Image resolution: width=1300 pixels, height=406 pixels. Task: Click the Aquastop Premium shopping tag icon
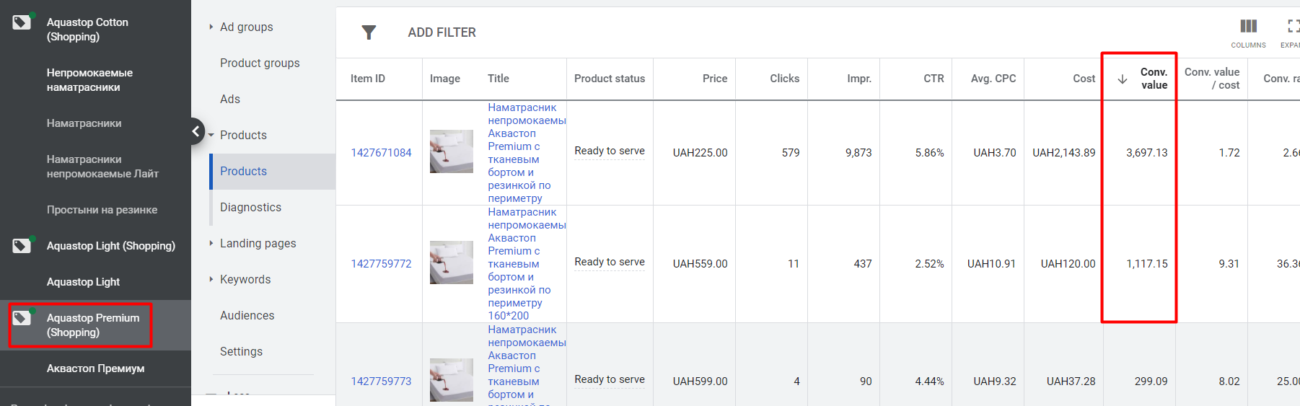pos(22,318)
